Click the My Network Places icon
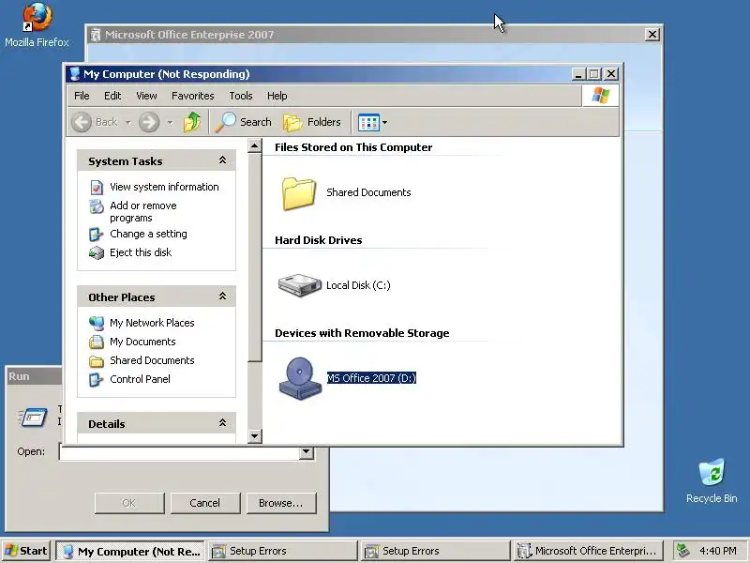This screenshot has height=563, width=750. pos(97,323)
